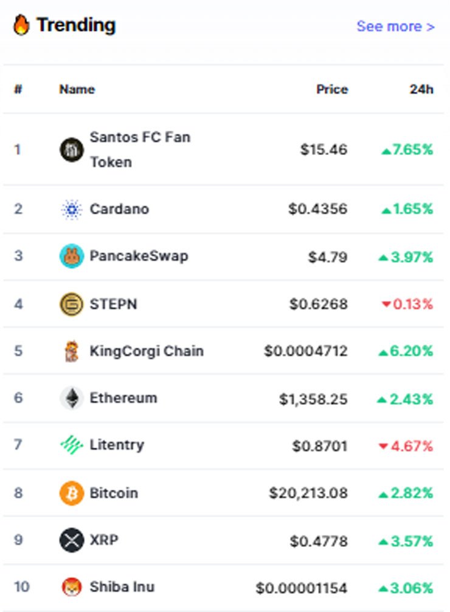
Task: Open the Ethereum coin name link
Action: [123, 397]
